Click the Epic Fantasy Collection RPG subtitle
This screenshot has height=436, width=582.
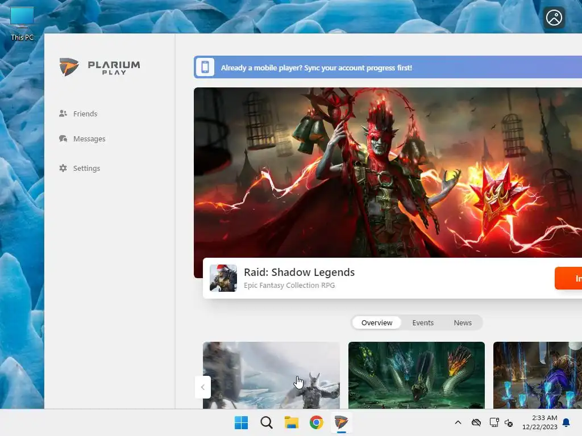click(x=289, y=285)
